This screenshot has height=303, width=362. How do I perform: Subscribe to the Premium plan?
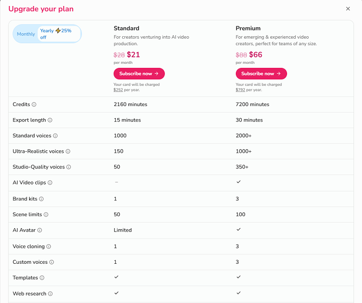(x=261, y=73)
